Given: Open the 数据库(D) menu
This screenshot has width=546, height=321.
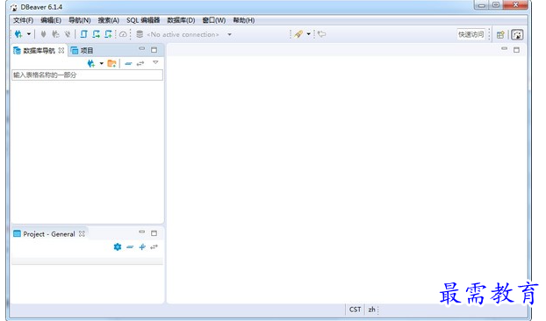Looking at the screenshot, I should (x=181, y=20).
